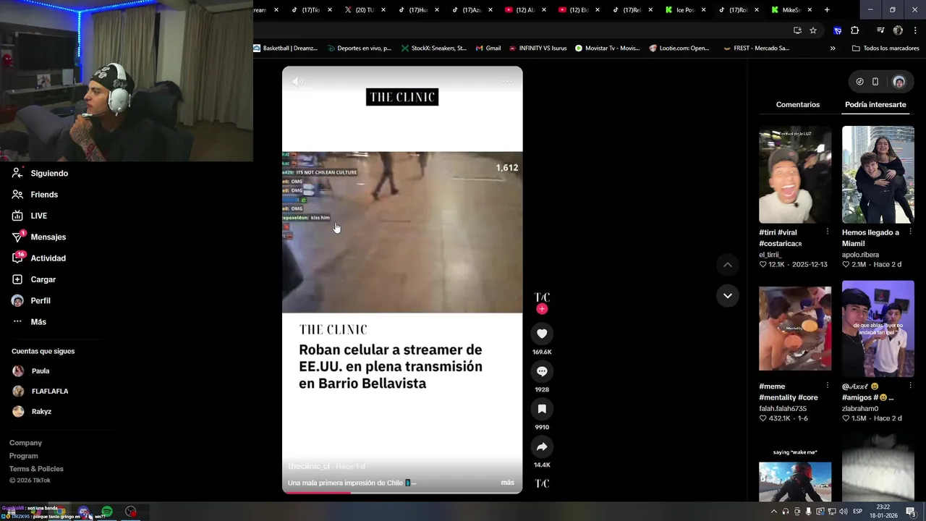Image resolution: width=926 pixels, height=521 pixels.
Task: Open el_tirrii_ username link
Action: coord(770,255)
